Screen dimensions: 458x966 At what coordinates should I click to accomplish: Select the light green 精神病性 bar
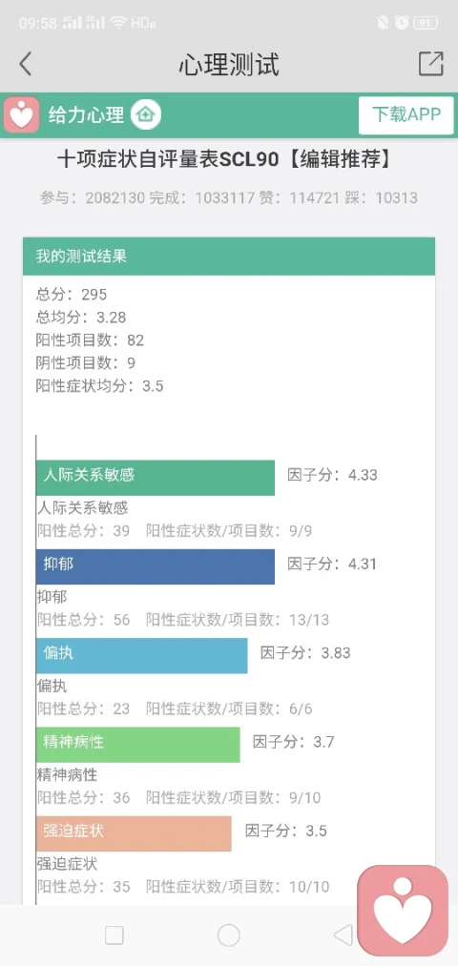tap(138, 745)
